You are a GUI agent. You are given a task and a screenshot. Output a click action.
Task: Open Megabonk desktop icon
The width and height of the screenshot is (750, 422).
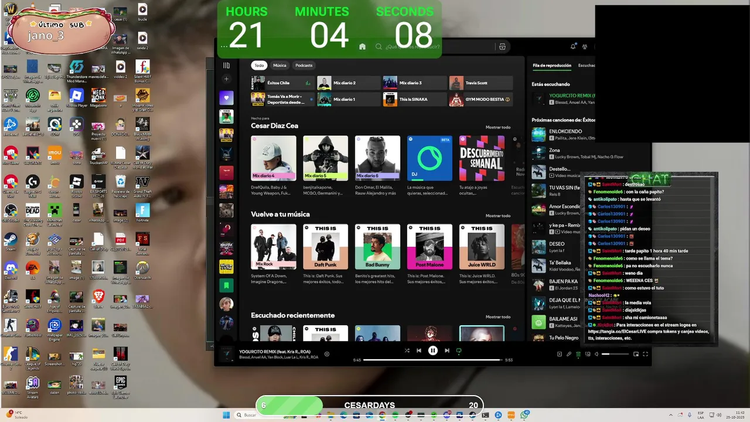[x=98, y=98]
